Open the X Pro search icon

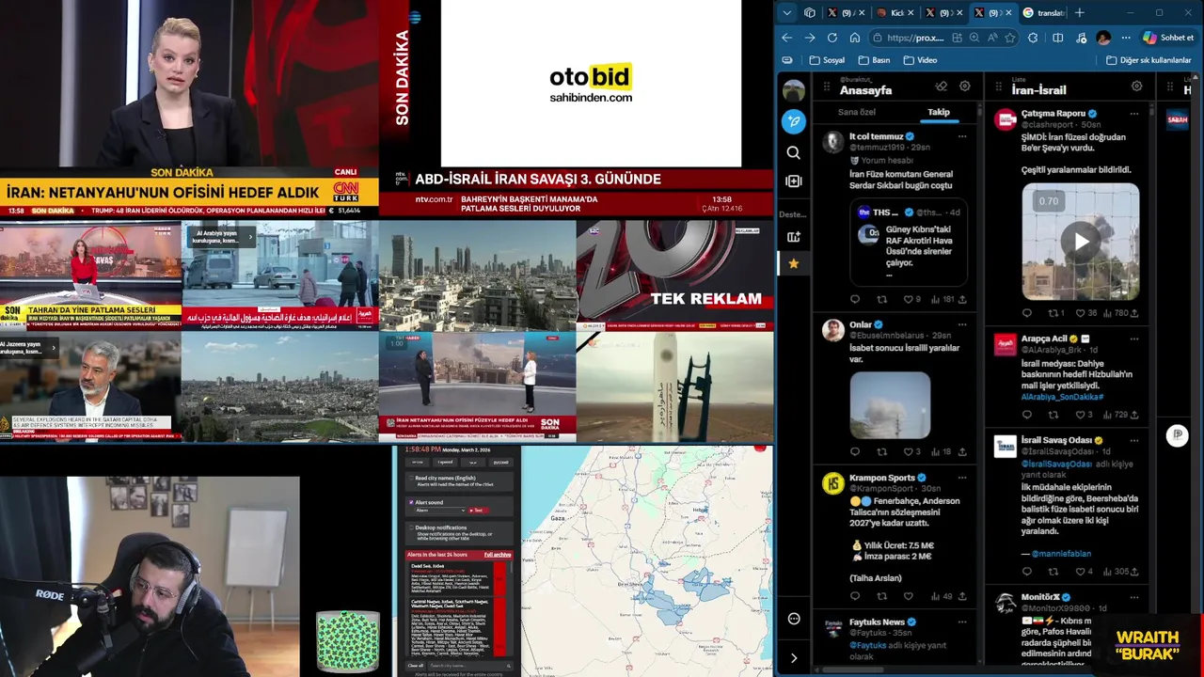pyautogui.click(x=794, y=152)
